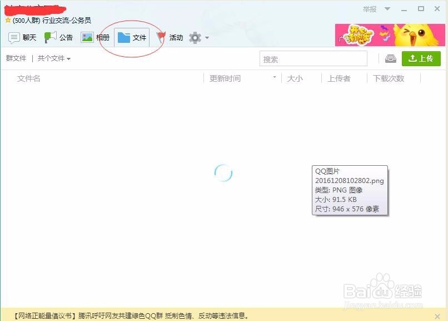This screenshot has width=448, height=321.
Task: Expand the 共个文件 dropdown
Action: click(x=54, y=58)
